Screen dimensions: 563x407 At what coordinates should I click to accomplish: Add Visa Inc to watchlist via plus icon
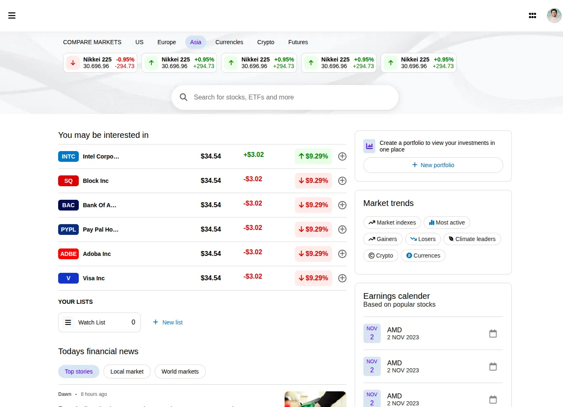click(x=342, y=278)
